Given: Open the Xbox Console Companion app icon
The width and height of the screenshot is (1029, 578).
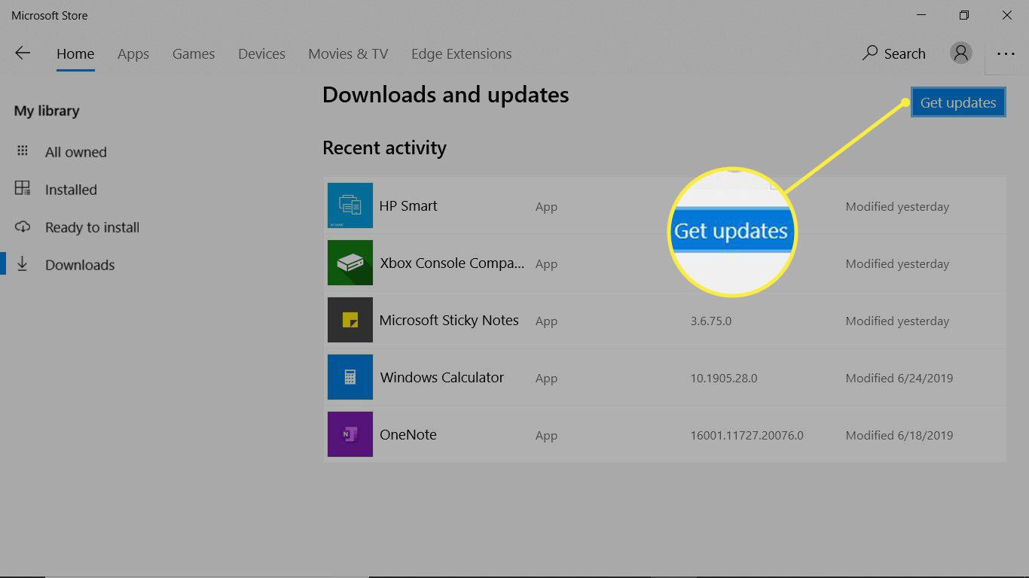Looking at the screenshot, I should coord(350,263).
